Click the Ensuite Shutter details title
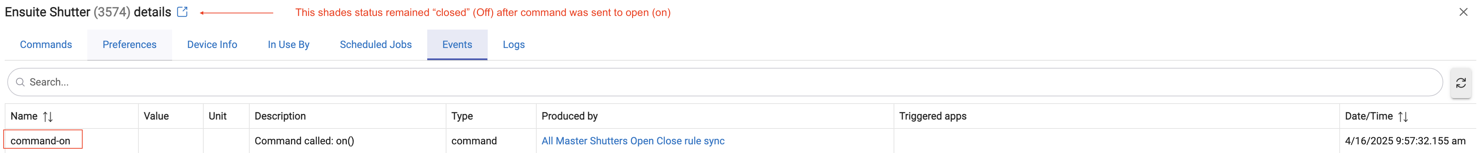The width and height of the screenshot is (1477, 153). (x=88, y=12)
